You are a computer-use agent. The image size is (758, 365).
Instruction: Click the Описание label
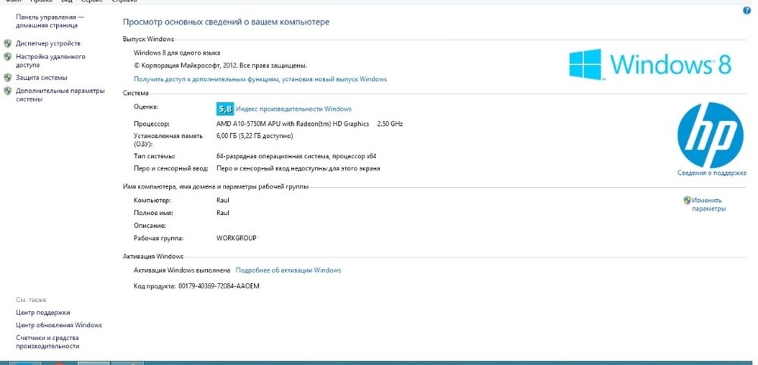(x=150, y=226)
